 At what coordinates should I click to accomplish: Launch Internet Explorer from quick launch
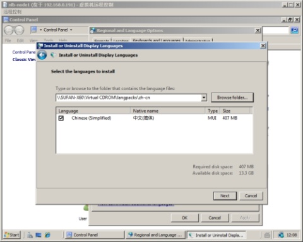47,235
